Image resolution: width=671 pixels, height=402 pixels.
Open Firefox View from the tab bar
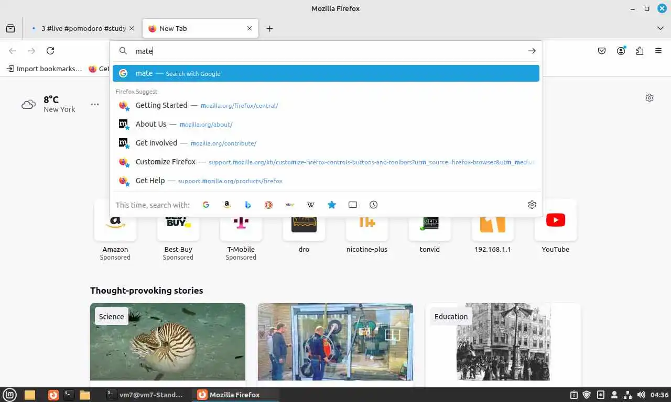click(x=10, y=28)
